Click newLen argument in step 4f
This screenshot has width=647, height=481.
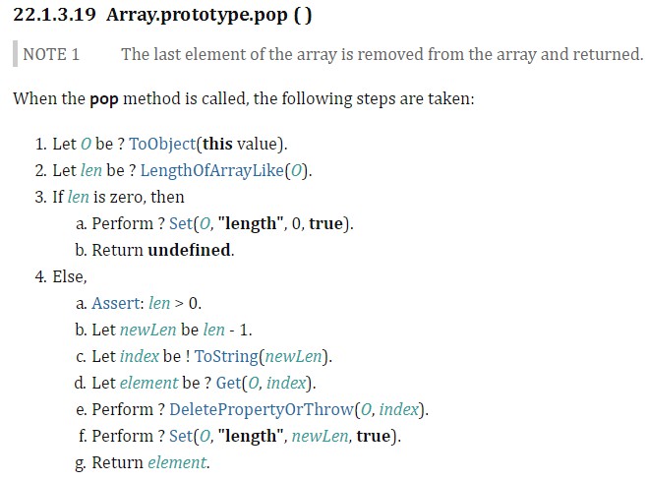pos(321,437)
